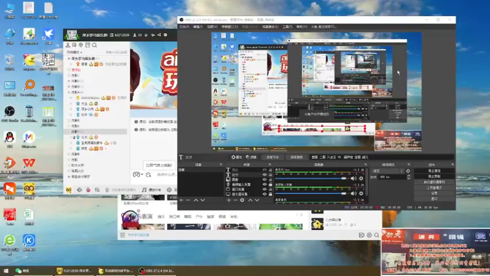Hide the Window Capture source
Viewport: 490px width, 276px height.
265,190
